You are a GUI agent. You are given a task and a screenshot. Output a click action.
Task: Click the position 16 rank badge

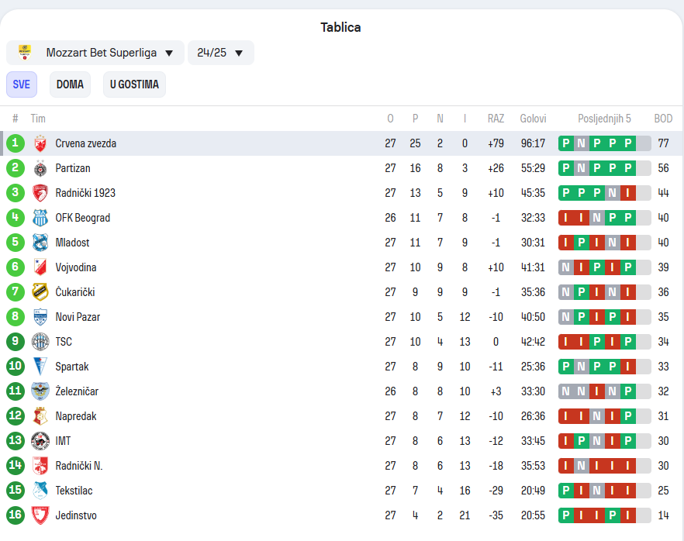point(16,515)
